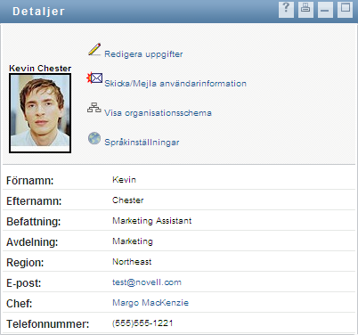The height and width of the screenshot is (335, 358).
Task: Select the first name value Kevin
Action: 124,180
